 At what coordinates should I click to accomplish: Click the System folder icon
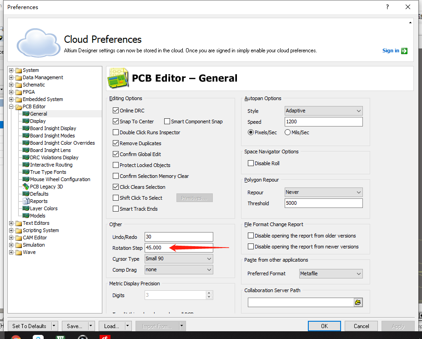(19, 70)
